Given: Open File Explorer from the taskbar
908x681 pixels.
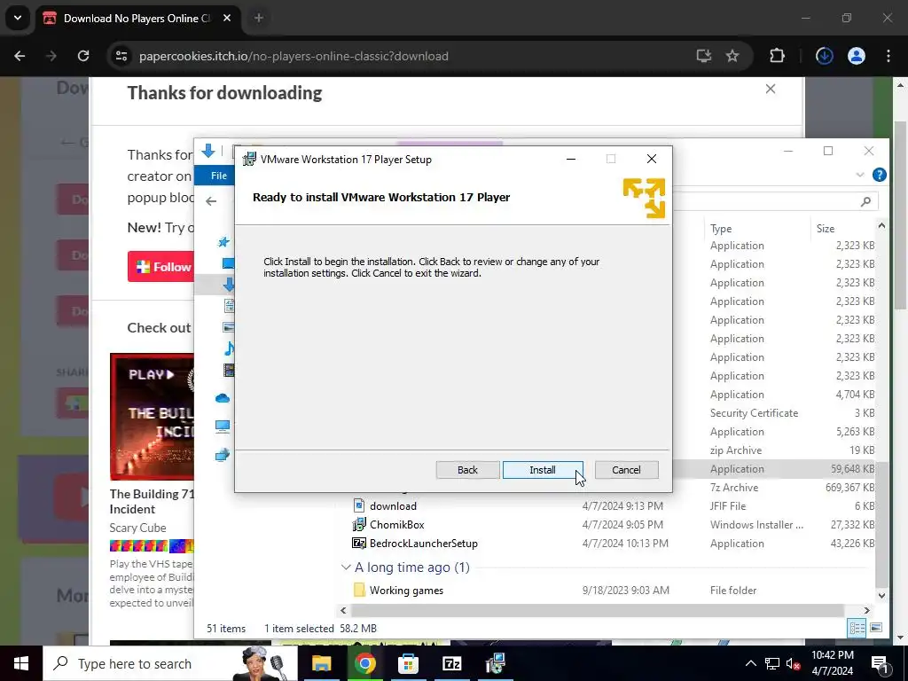Looking at the screenshot, I should (321, 663).
